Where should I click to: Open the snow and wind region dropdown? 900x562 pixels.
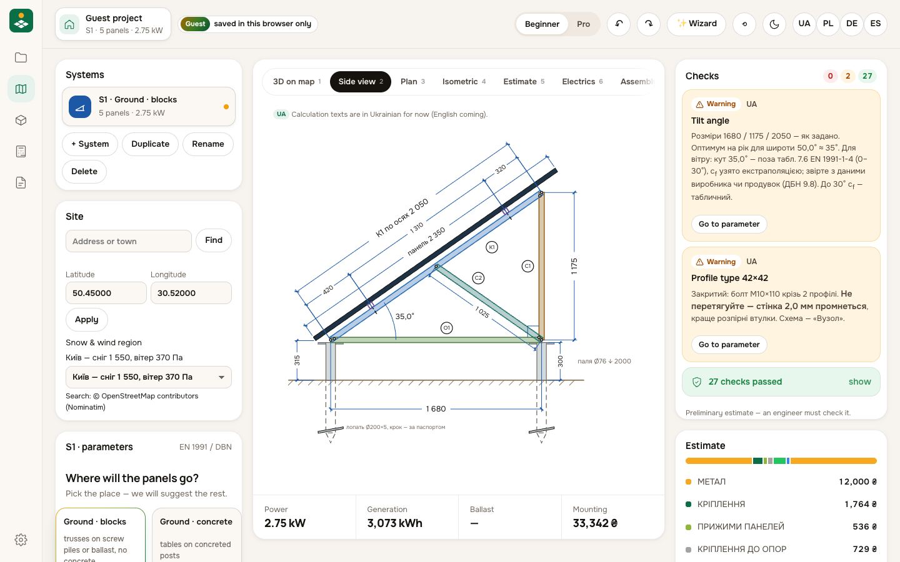tap(149, 377)
